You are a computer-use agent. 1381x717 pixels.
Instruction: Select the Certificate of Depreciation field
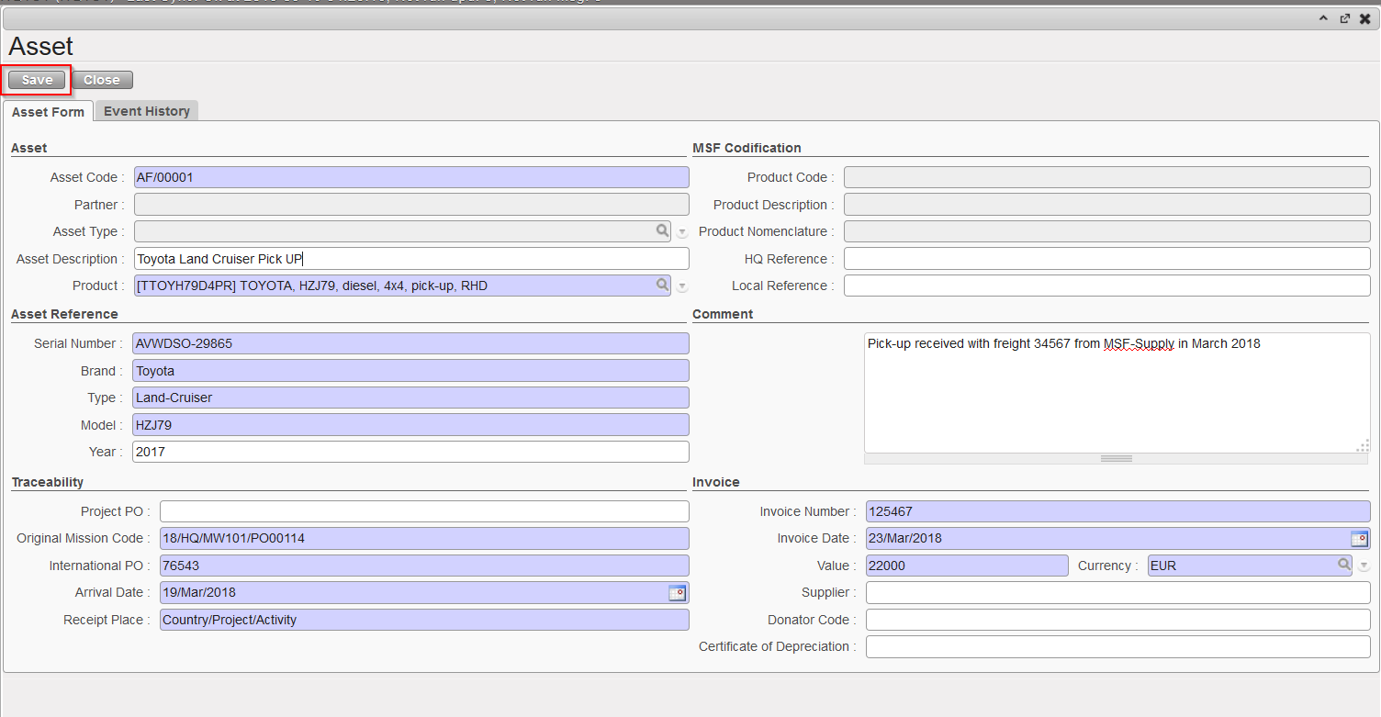(x=1117, y=647)
